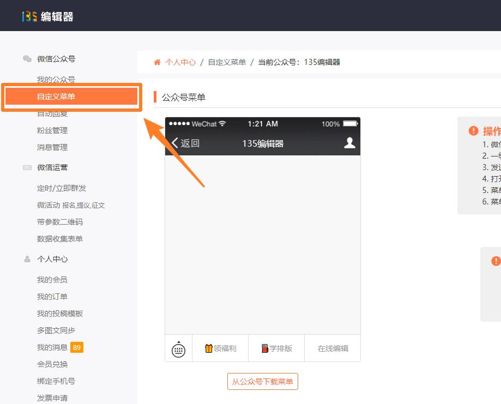Click 135编辑器 title in phone preview
This screenshot has width=501, height=404.
(x=263, y=143)
